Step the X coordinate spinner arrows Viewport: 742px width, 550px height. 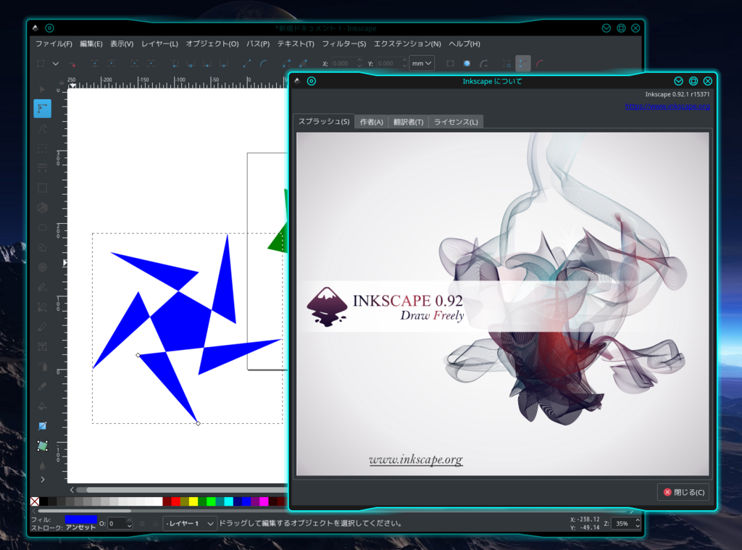point(359,64)
